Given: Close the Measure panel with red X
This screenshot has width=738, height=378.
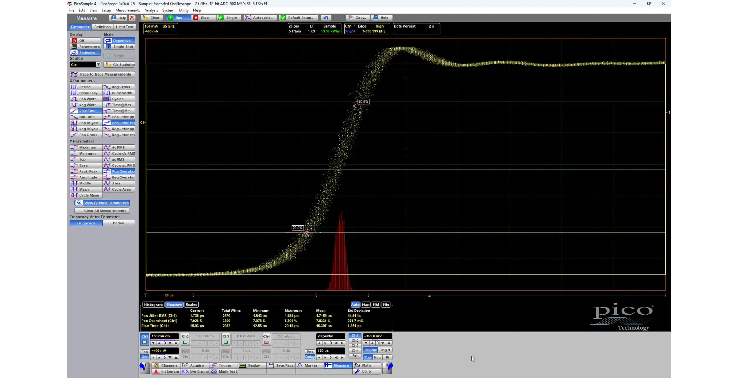Looking at the screenshot, I should click(x=132, y=18).
